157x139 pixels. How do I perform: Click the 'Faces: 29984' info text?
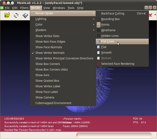75,126
